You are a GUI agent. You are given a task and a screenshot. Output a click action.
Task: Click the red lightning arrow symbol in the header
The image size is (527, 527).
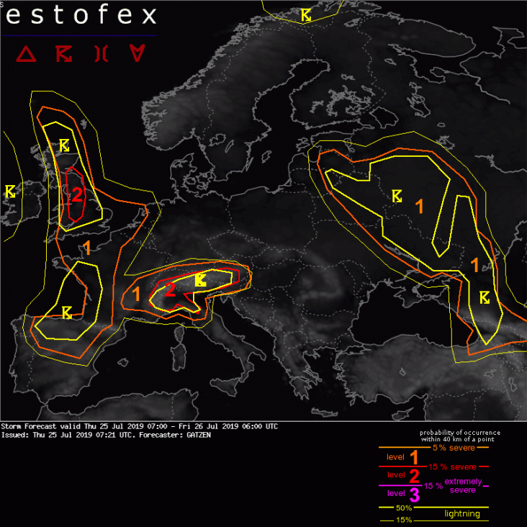click(x=66, y=54)
